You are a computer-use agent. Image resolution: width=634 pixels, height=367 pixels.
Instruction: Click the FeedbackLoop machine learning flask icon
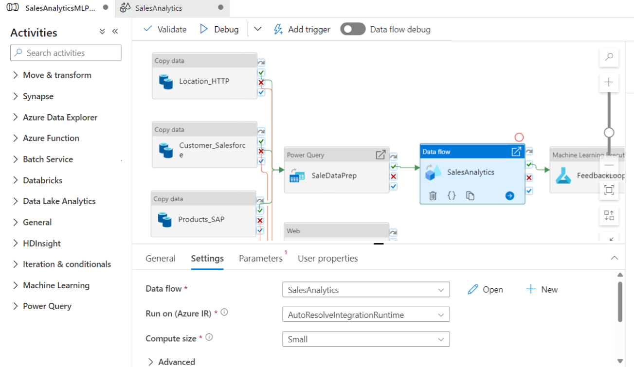564,175
